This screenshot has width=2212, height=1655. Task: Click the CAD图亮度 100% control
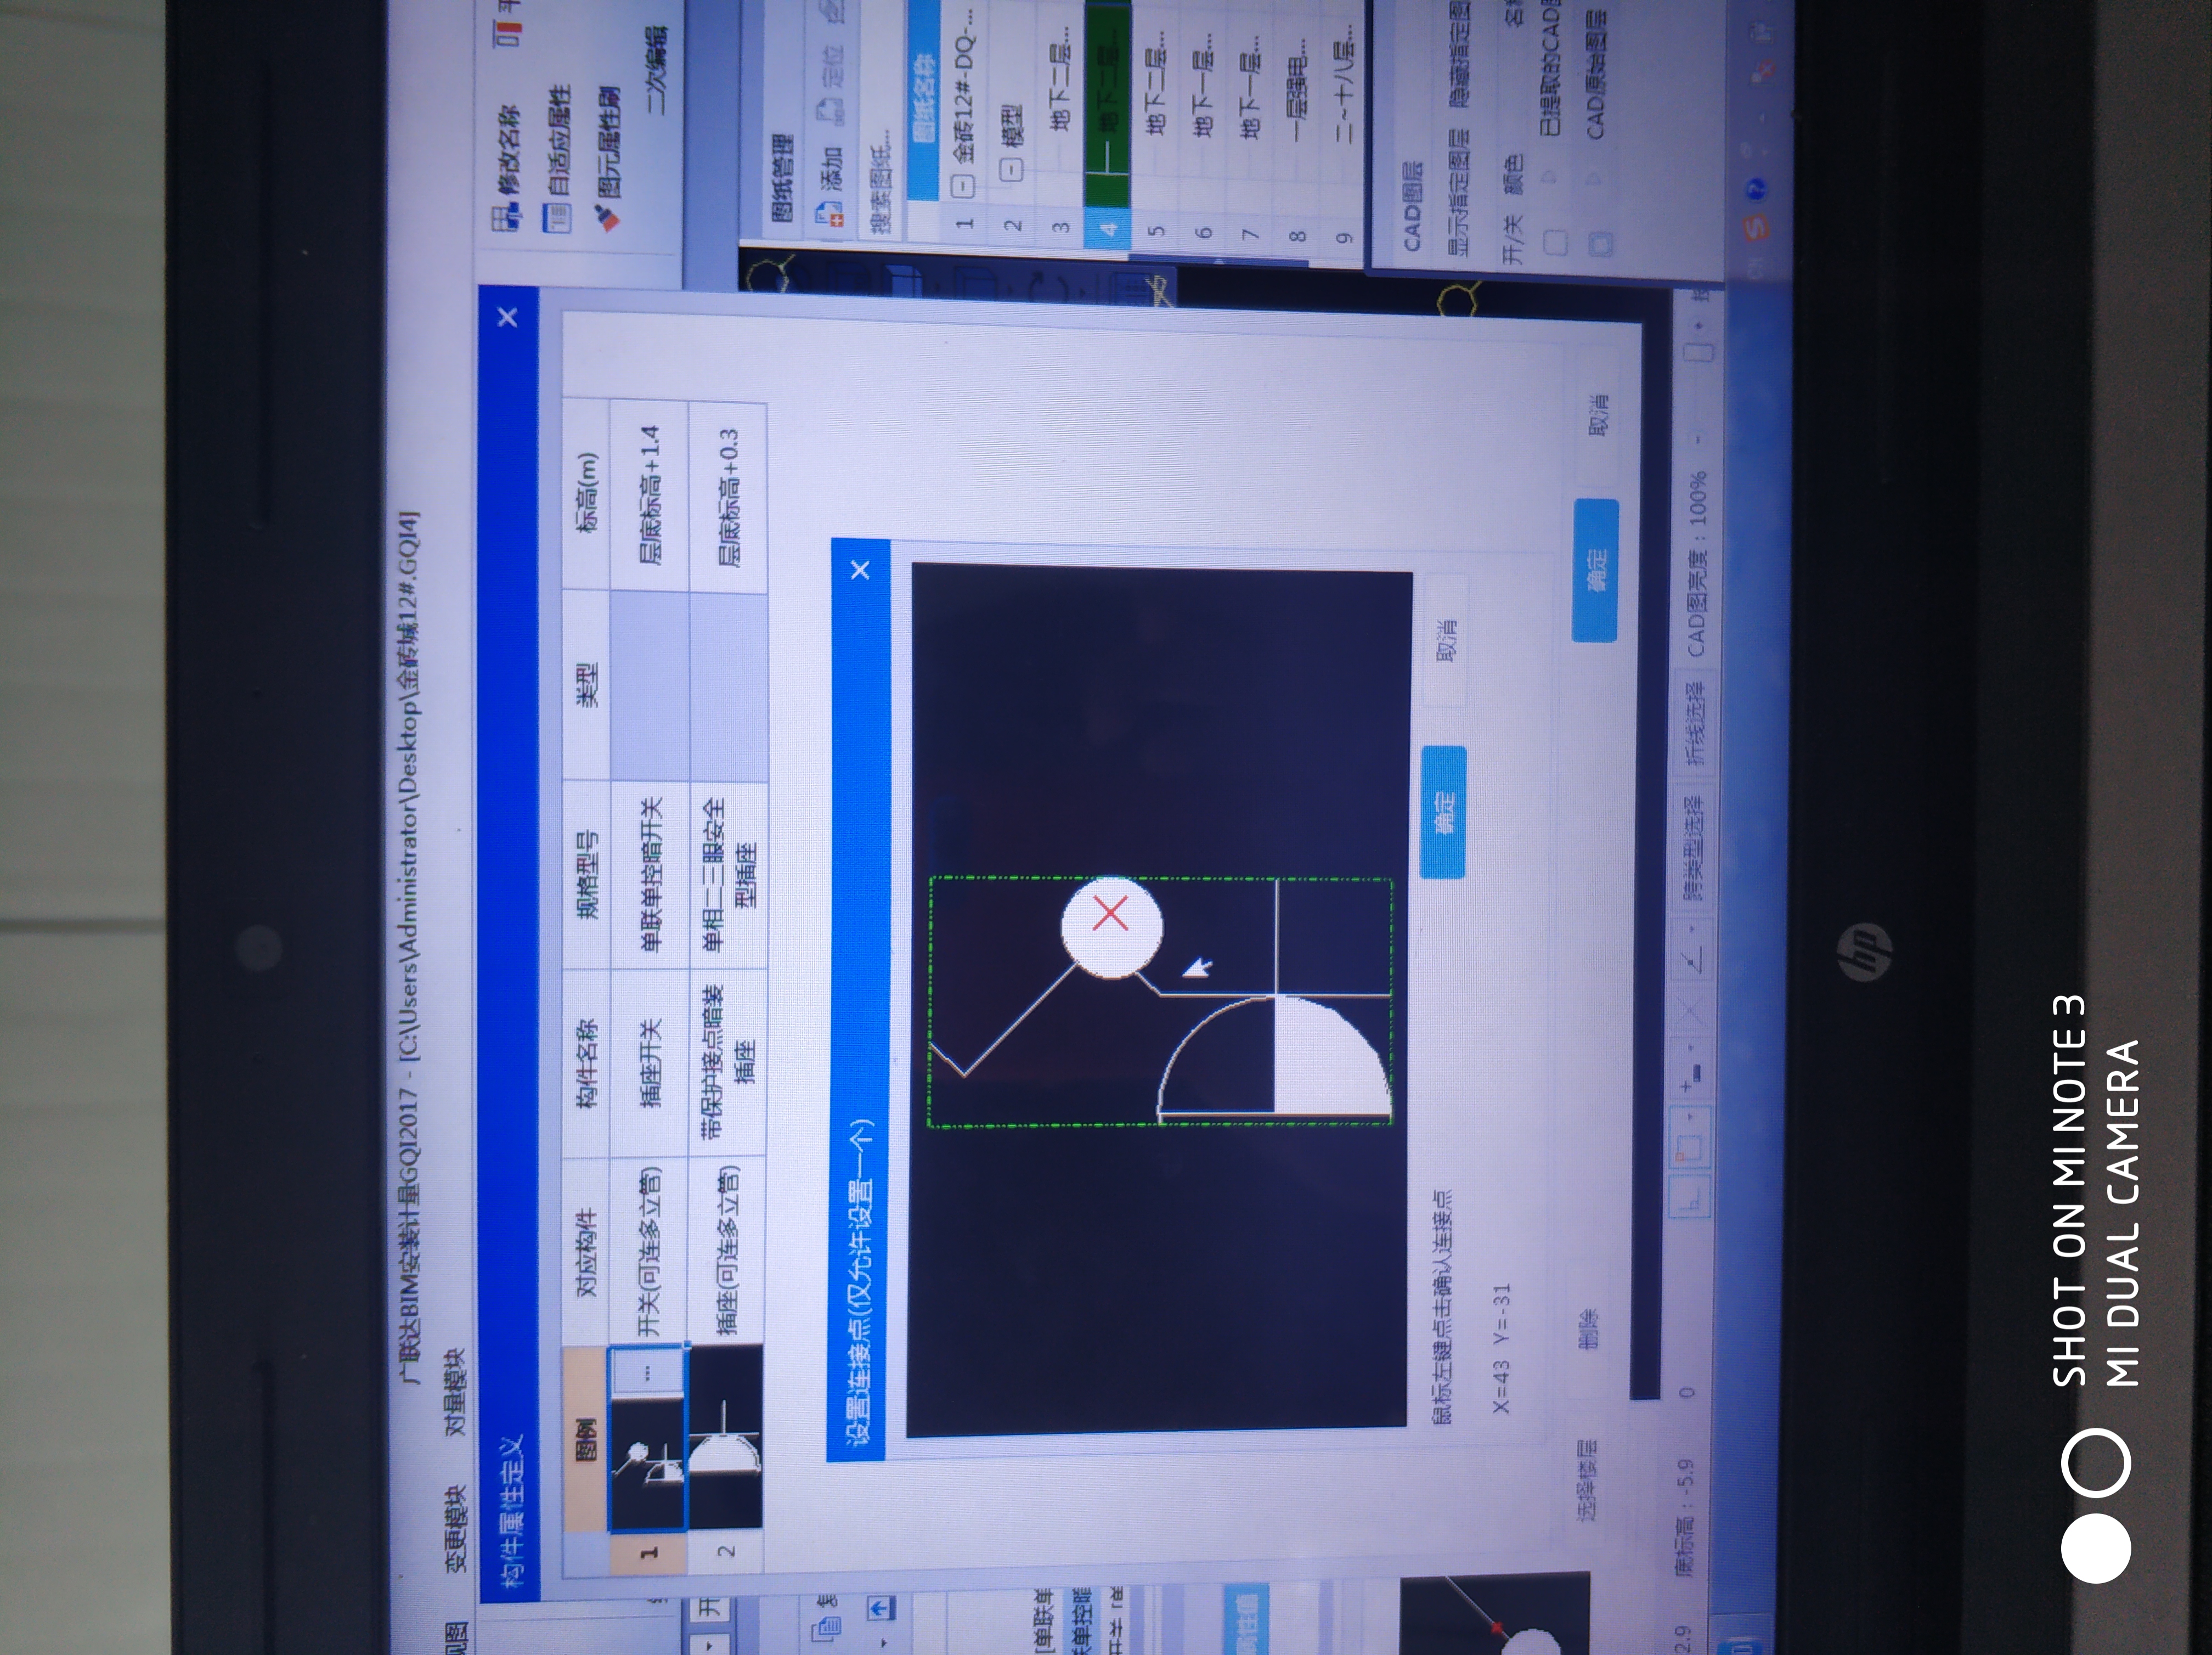(1697, 564)
